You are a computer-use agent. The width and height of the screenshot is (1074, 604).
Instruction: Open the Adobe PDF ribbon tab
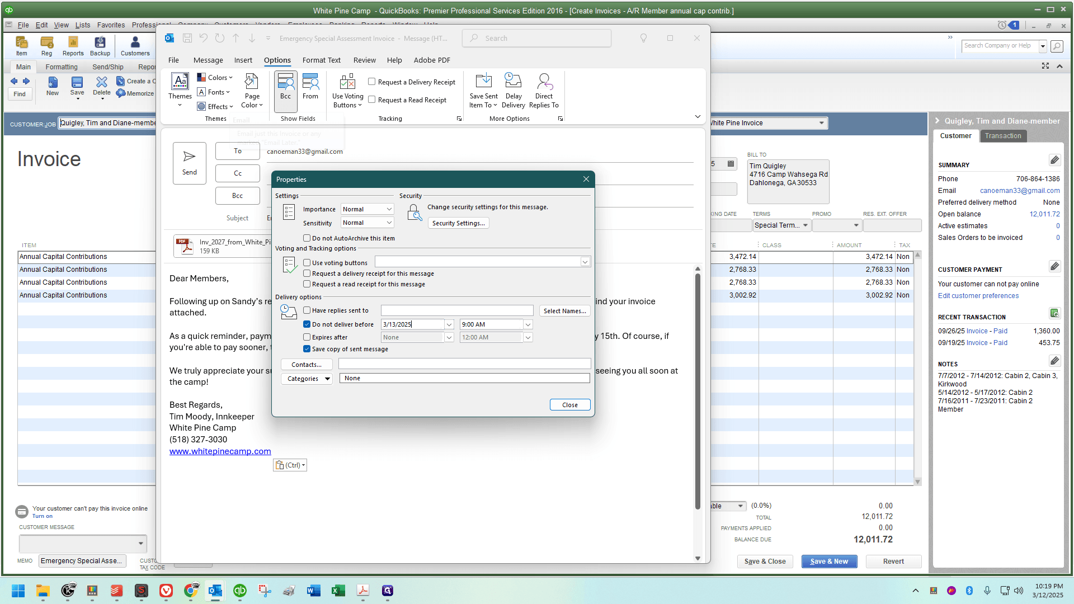[x=432, y=60]
